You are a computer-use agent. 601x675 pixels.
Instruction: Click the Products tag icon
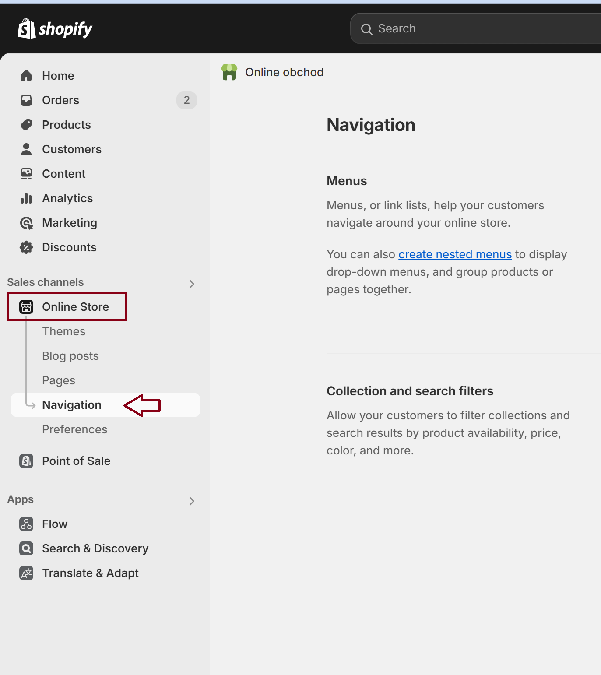click(26, 124)
